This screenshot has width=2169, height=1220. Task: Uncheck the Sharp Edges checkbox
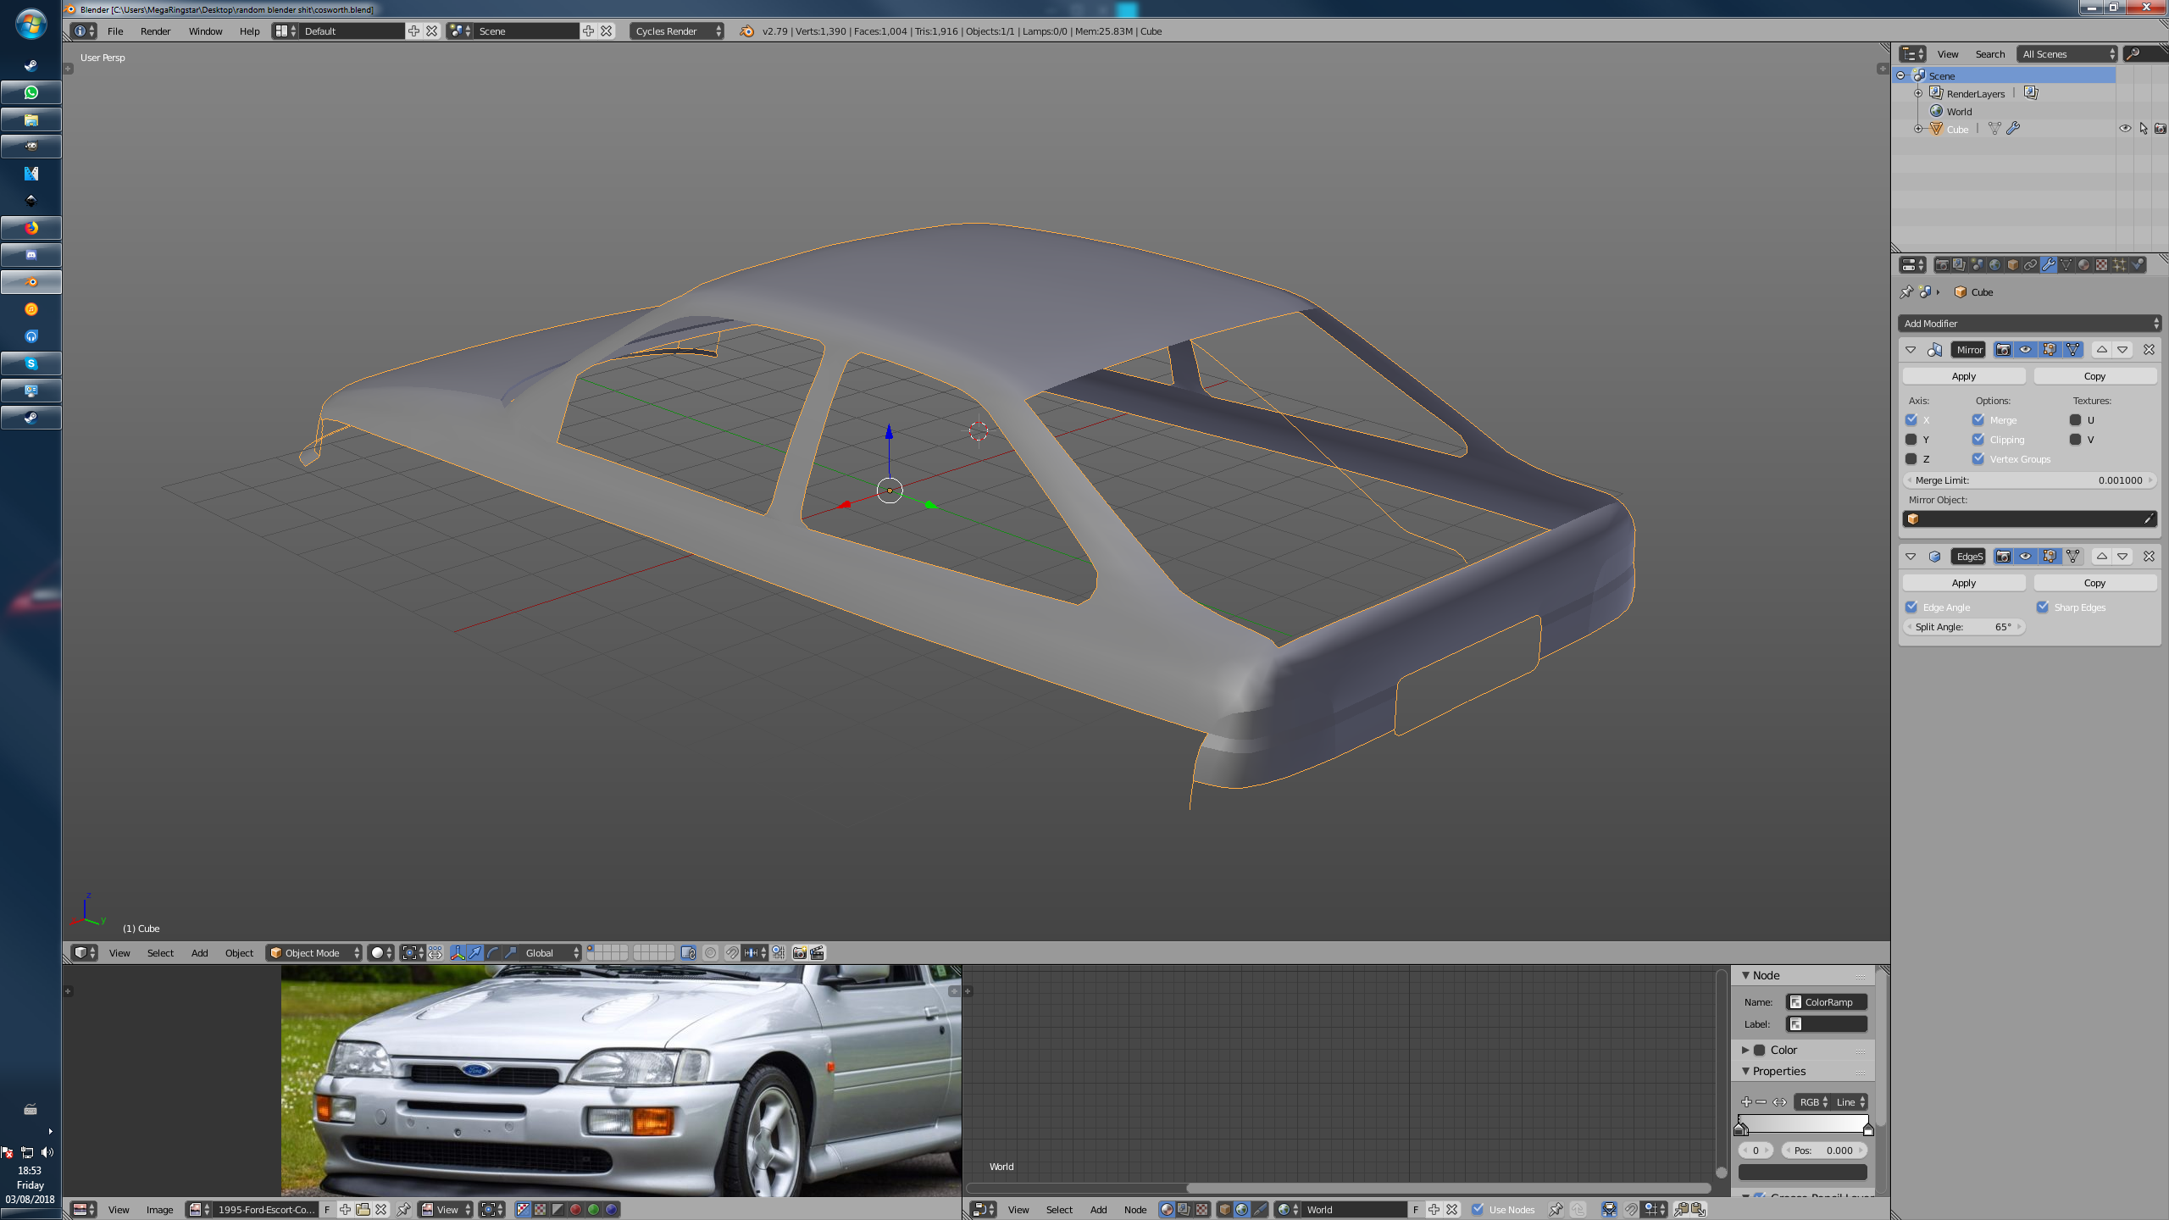(2043, 607)
